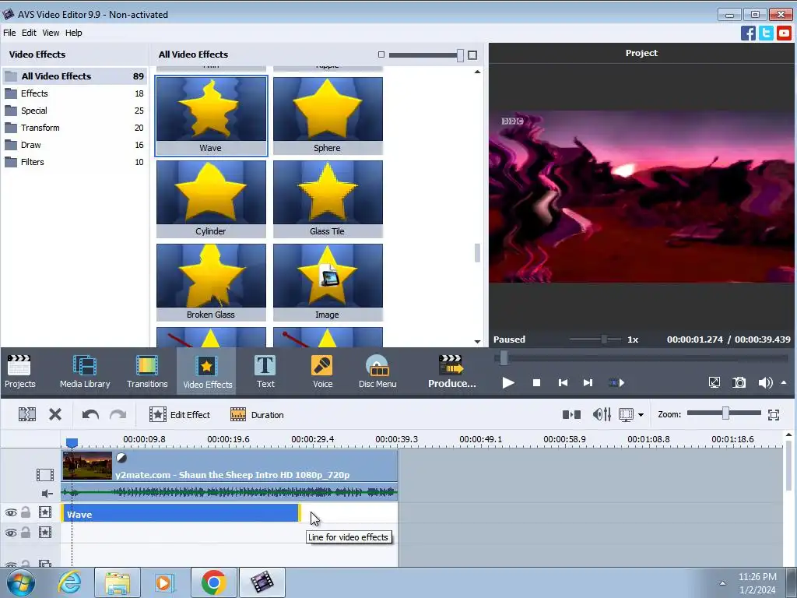
Task: Play the preview video
Action: (507, 383)
